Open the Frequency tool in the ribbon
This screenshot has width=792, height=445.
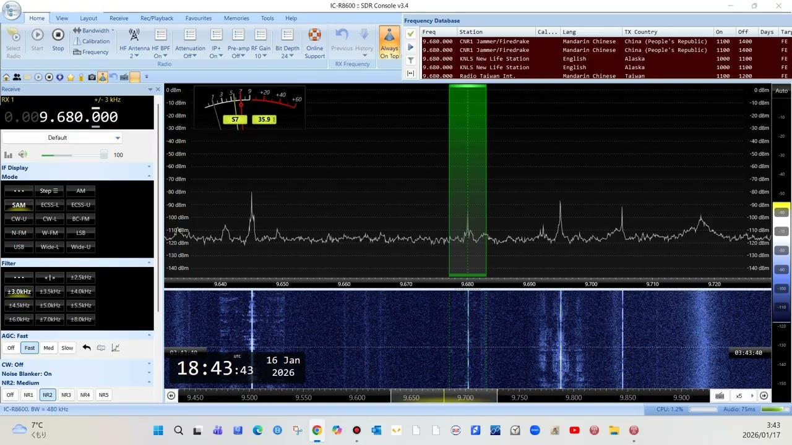91,52
